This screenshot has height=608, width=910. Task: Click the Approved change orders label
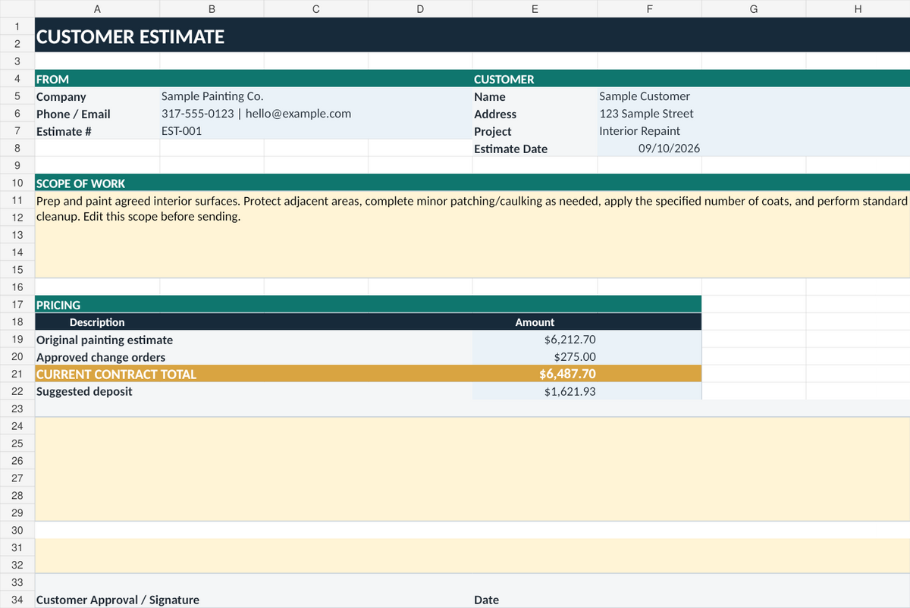[253, 357]
